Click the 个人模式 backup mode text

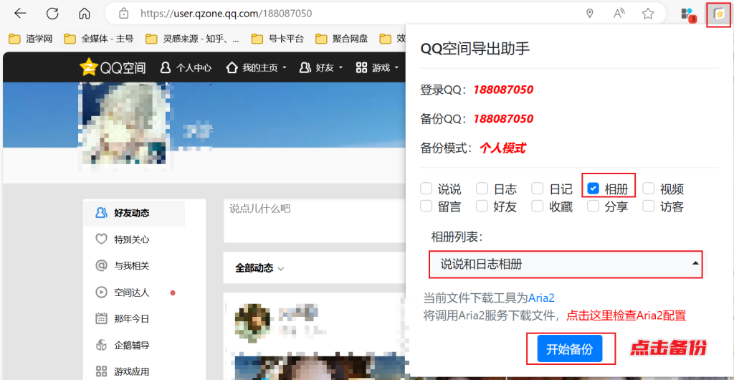(x=502, y=149)
